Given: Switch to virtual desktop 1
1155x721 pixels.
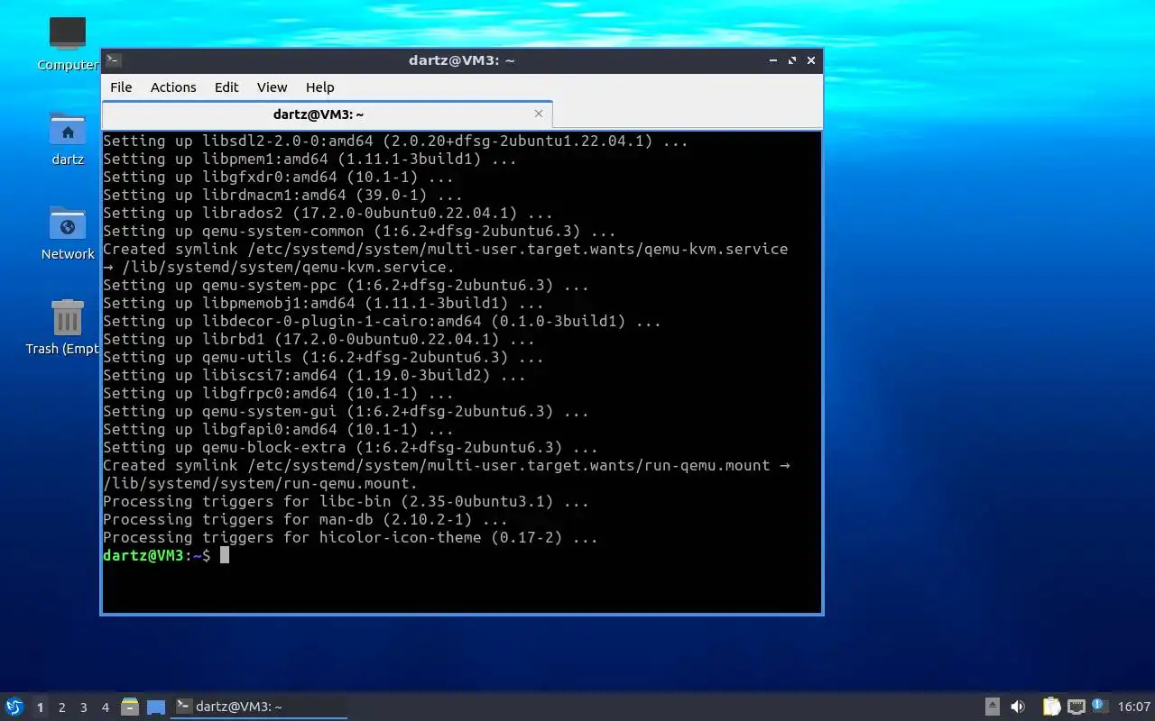Looking at the screenshot, I should click(x=40, y=707).
